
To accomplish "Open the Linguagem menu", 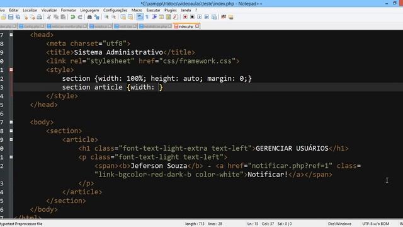I will point(89,10).
